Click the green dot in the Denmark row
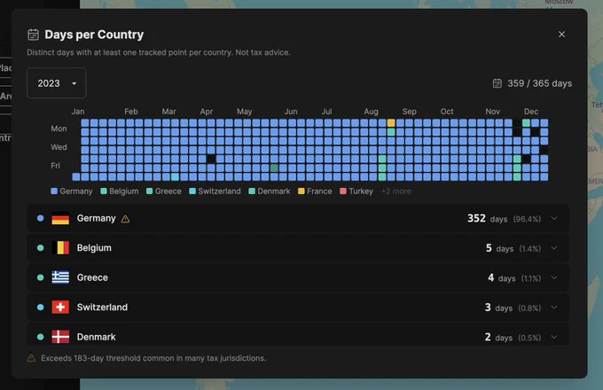 coord(41,337)
